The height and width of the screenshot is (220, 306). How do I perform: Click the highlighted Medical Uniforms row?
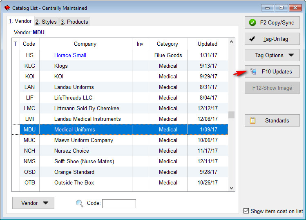(120, 129)
